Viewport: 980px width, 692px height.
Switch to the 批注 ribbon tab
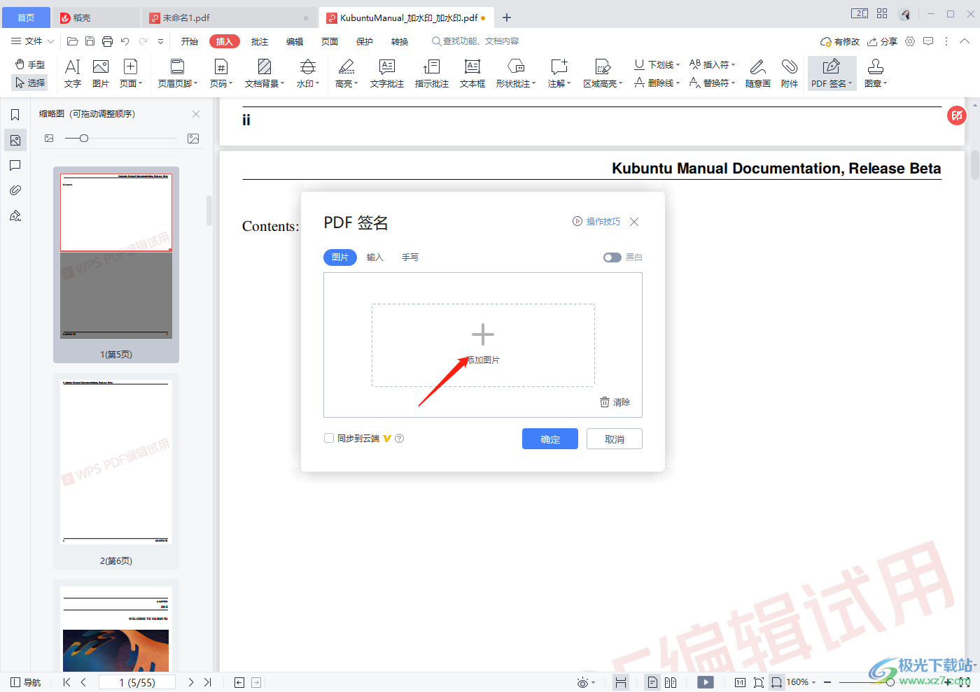(260, 41)
